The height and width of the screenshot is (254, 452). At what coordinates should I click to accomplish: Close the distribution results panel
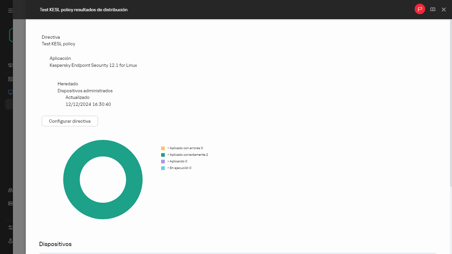444,9
